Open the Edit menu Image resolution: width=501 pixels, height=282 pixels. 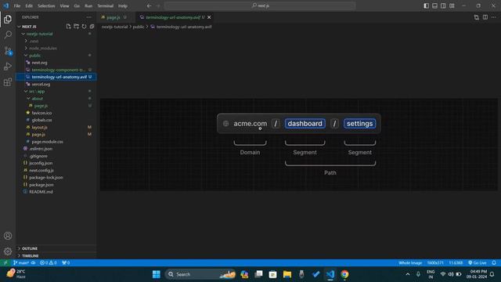point(29,5)
